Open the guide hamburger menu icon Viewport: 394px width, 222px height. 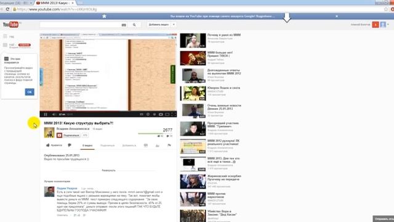[5, 36]
